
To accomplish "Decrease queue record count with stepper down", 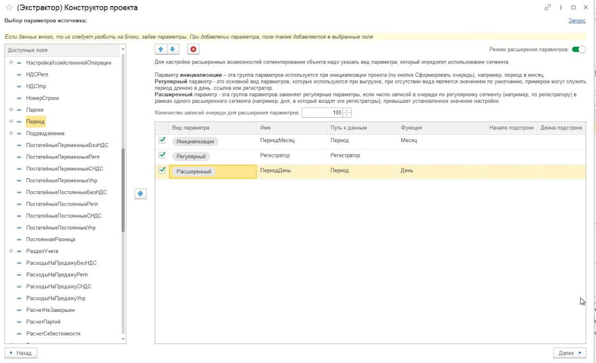I will pyautogui.click(x=347, y=115).
